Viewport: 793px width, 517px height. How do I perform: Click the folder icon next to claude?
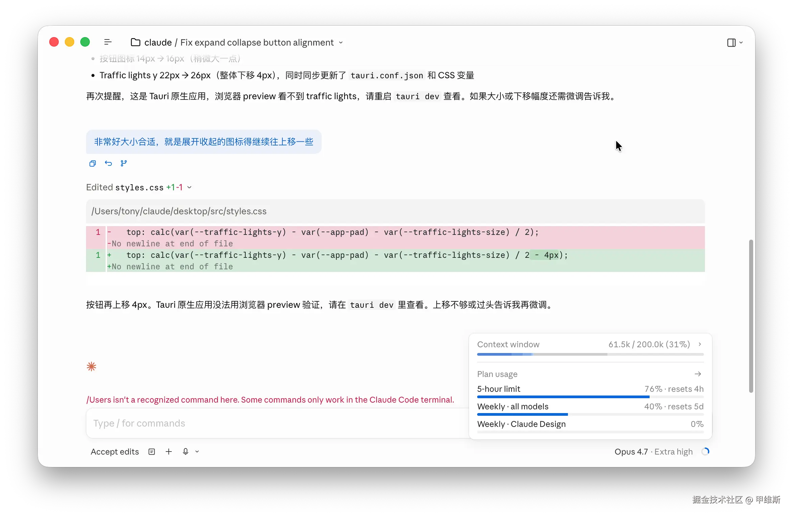(x=135, y=42)
